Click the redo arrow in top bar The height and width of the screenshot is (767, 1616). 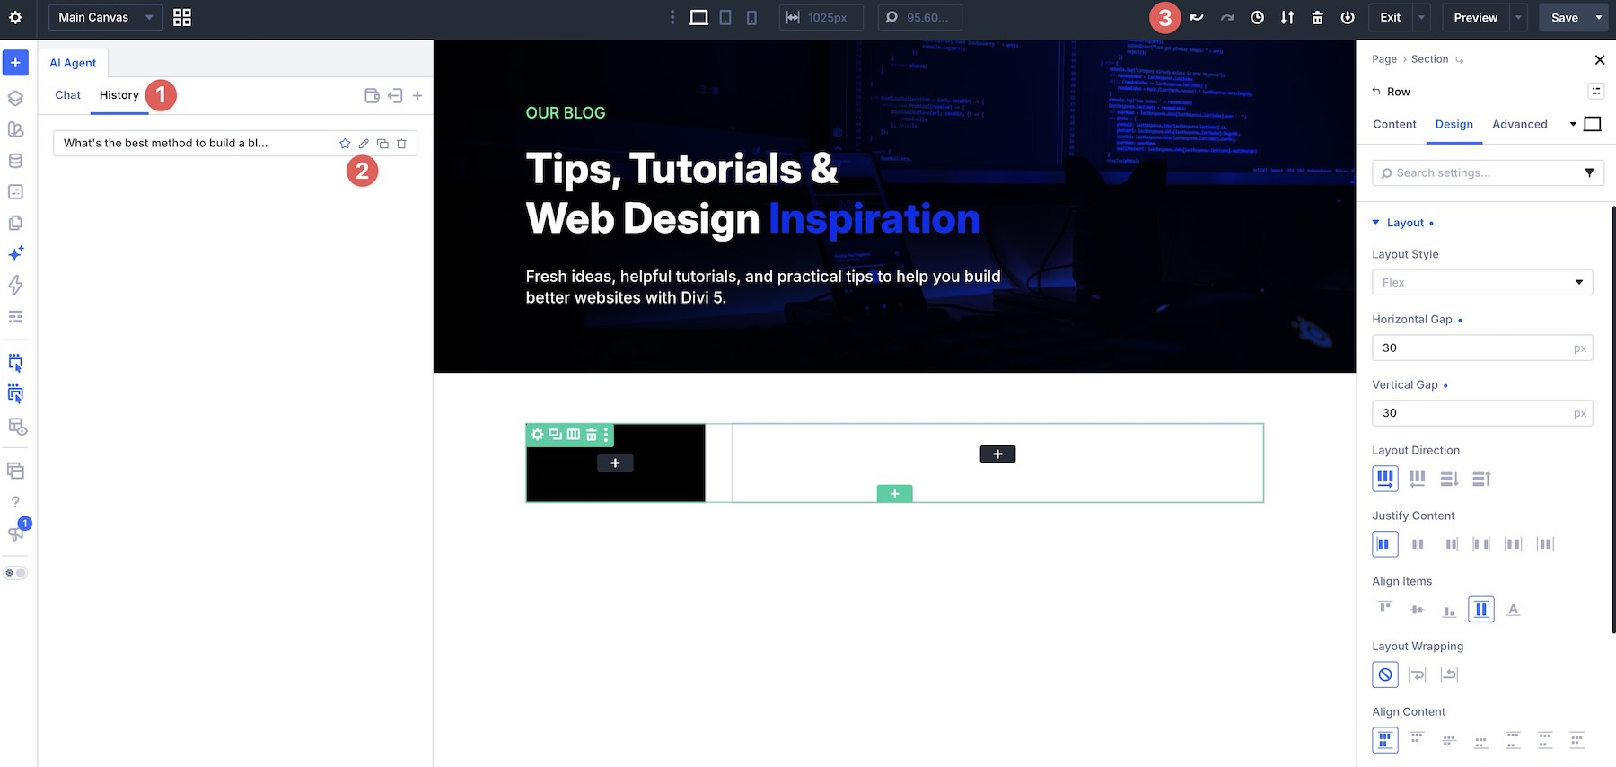1227,17
